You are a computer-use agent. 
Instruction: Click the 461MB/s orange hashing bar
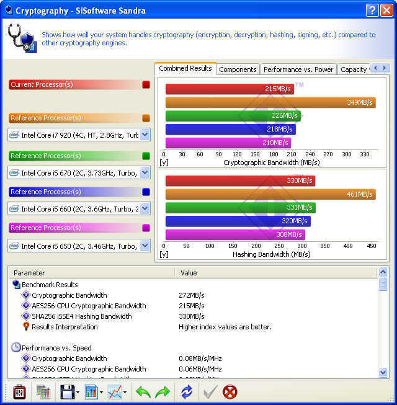coord(270,194)
